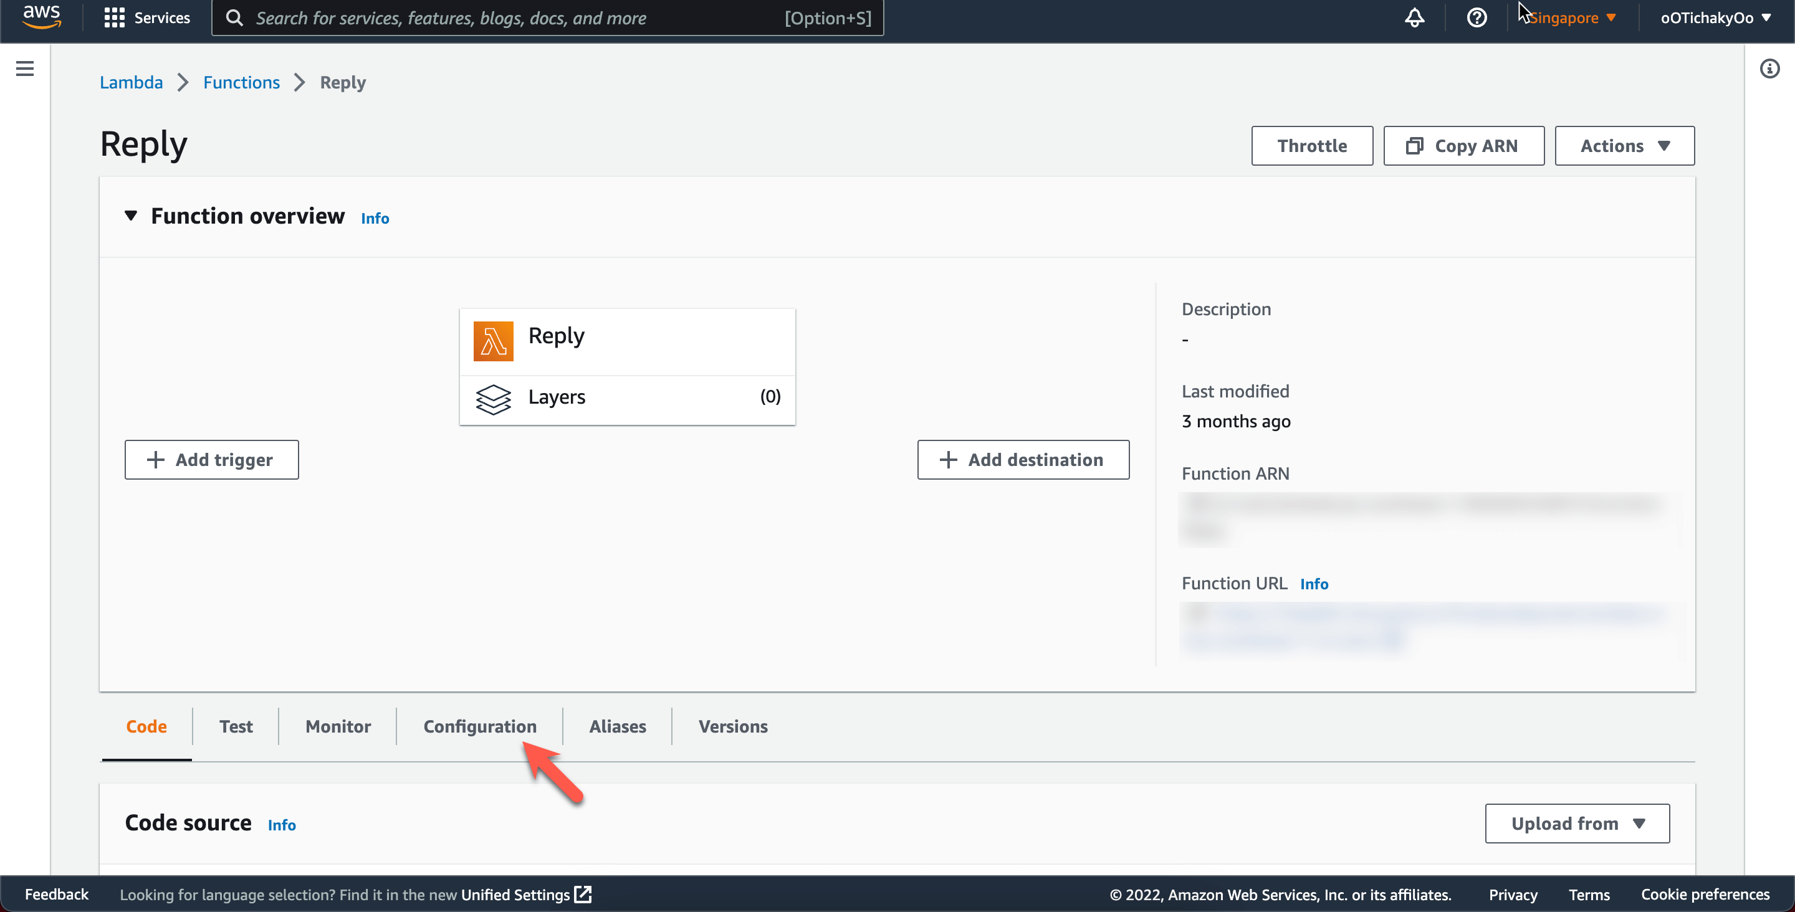1795x912 pixels.
Task: Click the info icon on the right edge
Action: [1770, 69]
